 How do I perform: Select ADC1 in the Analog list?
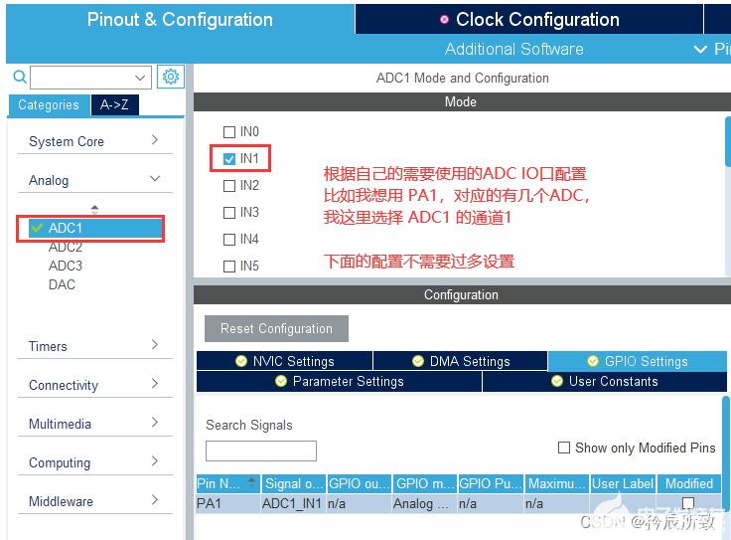[95, 228]
